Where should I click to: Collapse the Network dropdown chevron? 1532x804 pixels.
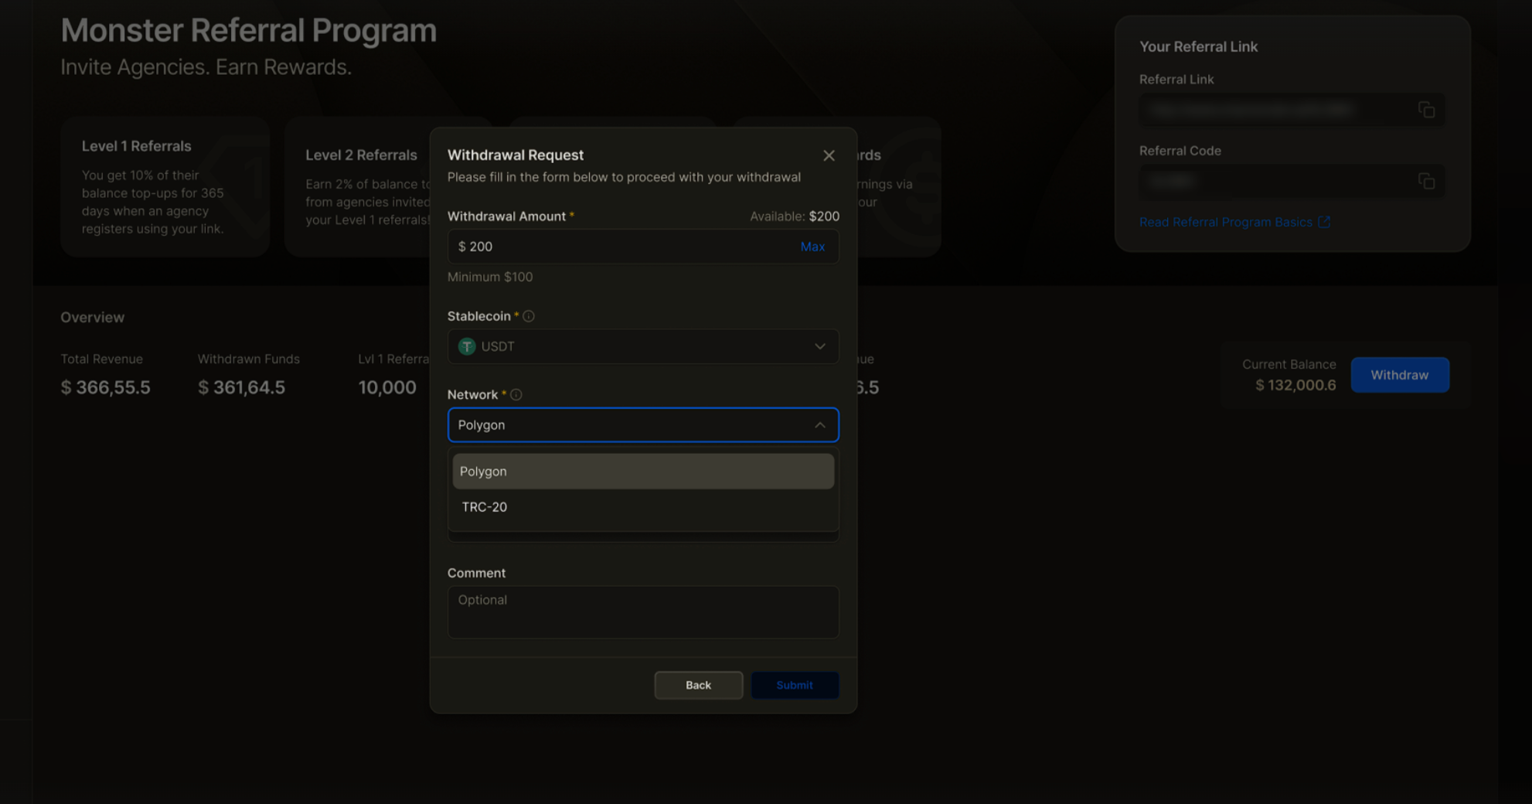(x=819, y=425)
